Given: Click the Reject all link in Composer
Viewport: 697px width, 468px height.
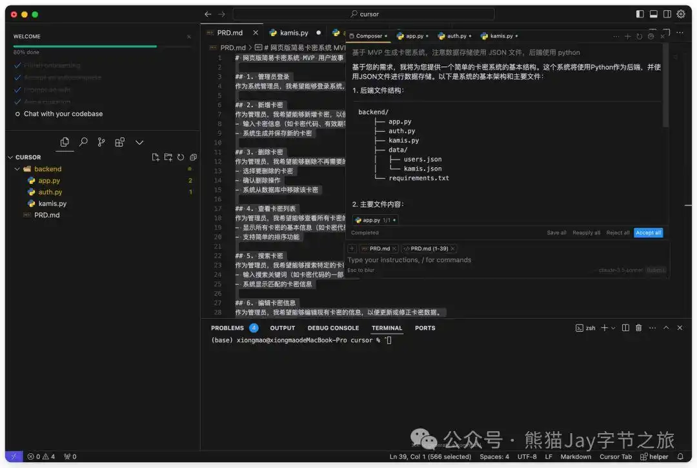Looking at the screenshot, I should pyautogui.click(x=618, y=232).
